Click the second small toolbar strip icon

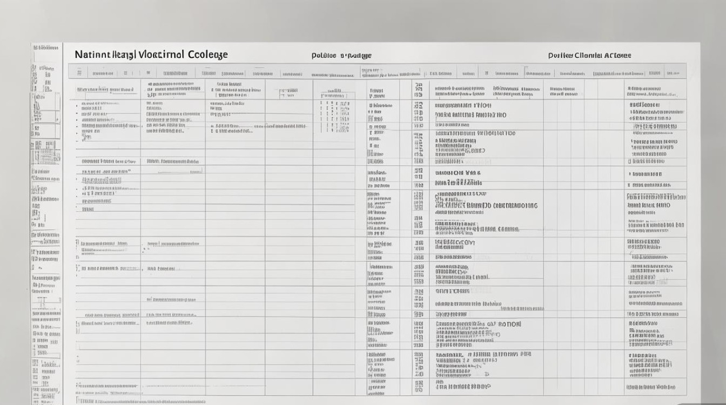tap(126, 72)
